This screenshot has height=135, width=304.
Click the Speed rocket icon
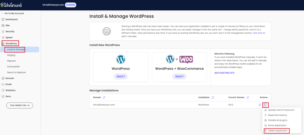[3, 37]
